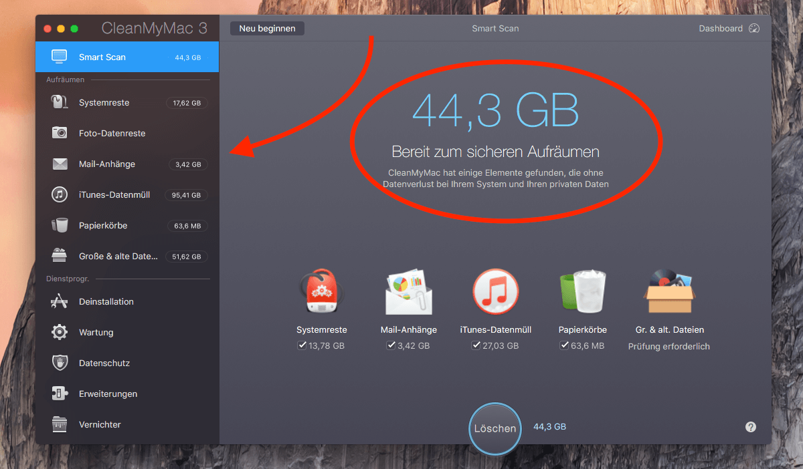Uncheck the iTunes-Datenmüll 27,03 GB checkbox
803x469 pixels.
[x=476, y=345]
